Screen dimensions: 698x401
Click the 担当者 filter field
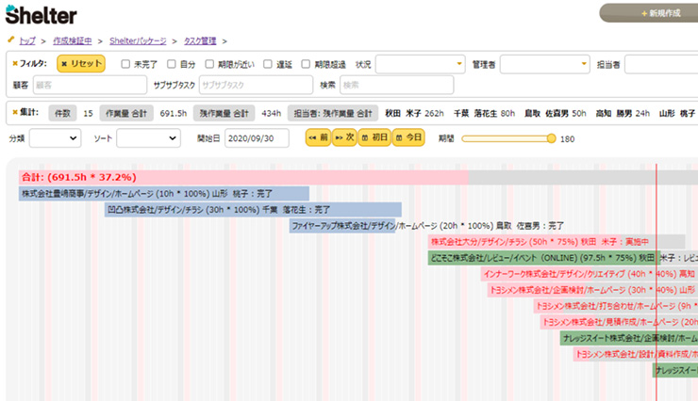(661, 64)
